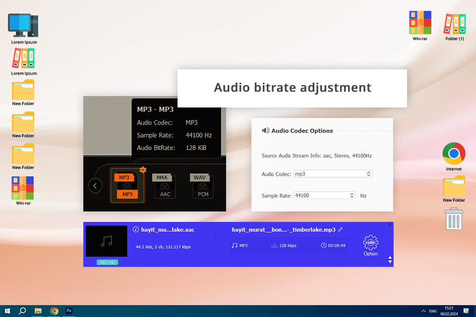This screenshot has height=317, width=476.
Task: Remove the conversion task with X
Action: (390, 225)
